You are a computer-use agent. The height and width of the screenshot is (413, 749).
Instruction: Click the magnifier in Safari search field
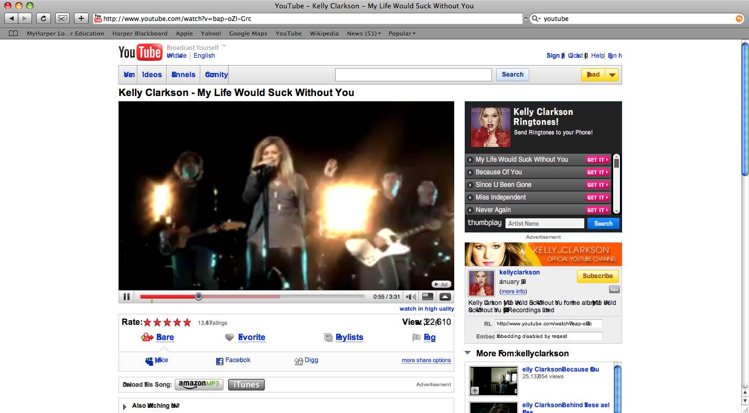pyautogui.click(x=536, y=18)
